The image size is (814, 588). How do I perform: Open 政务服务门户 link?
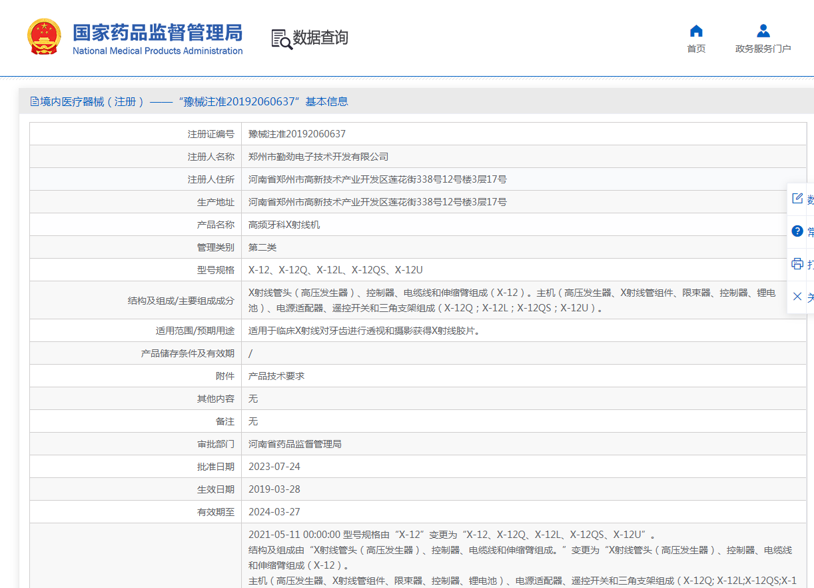(x=763, y=49)
